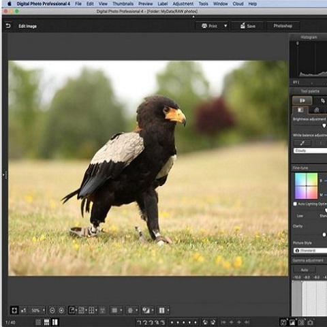The image size is (327, 327).
Task: Open the dropdown arrow beside the single preview icon
Action: click(x=76, y=310)
